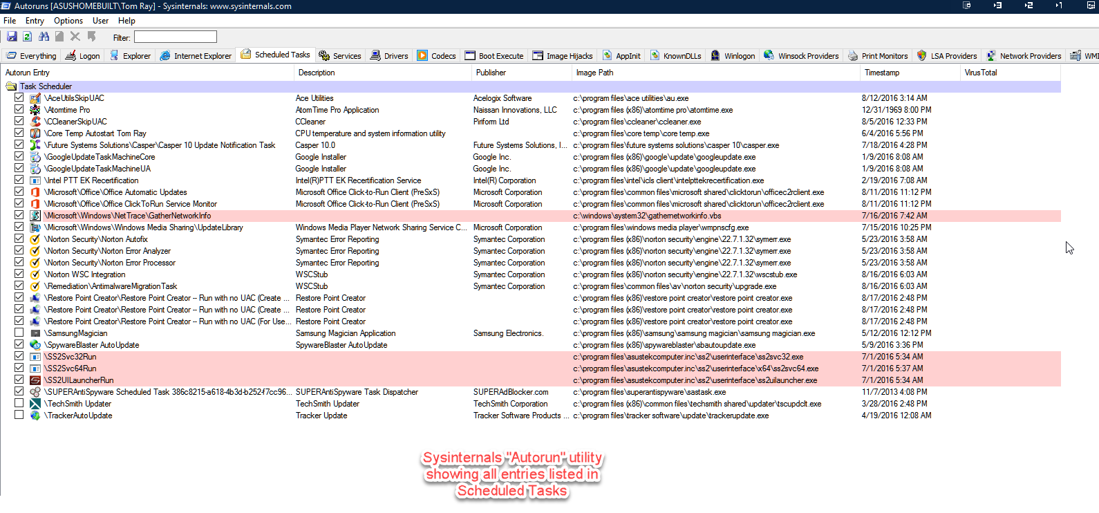Click the CCleanerSkipUAC entry's icon
The image size is (1099, 513).
35,122
